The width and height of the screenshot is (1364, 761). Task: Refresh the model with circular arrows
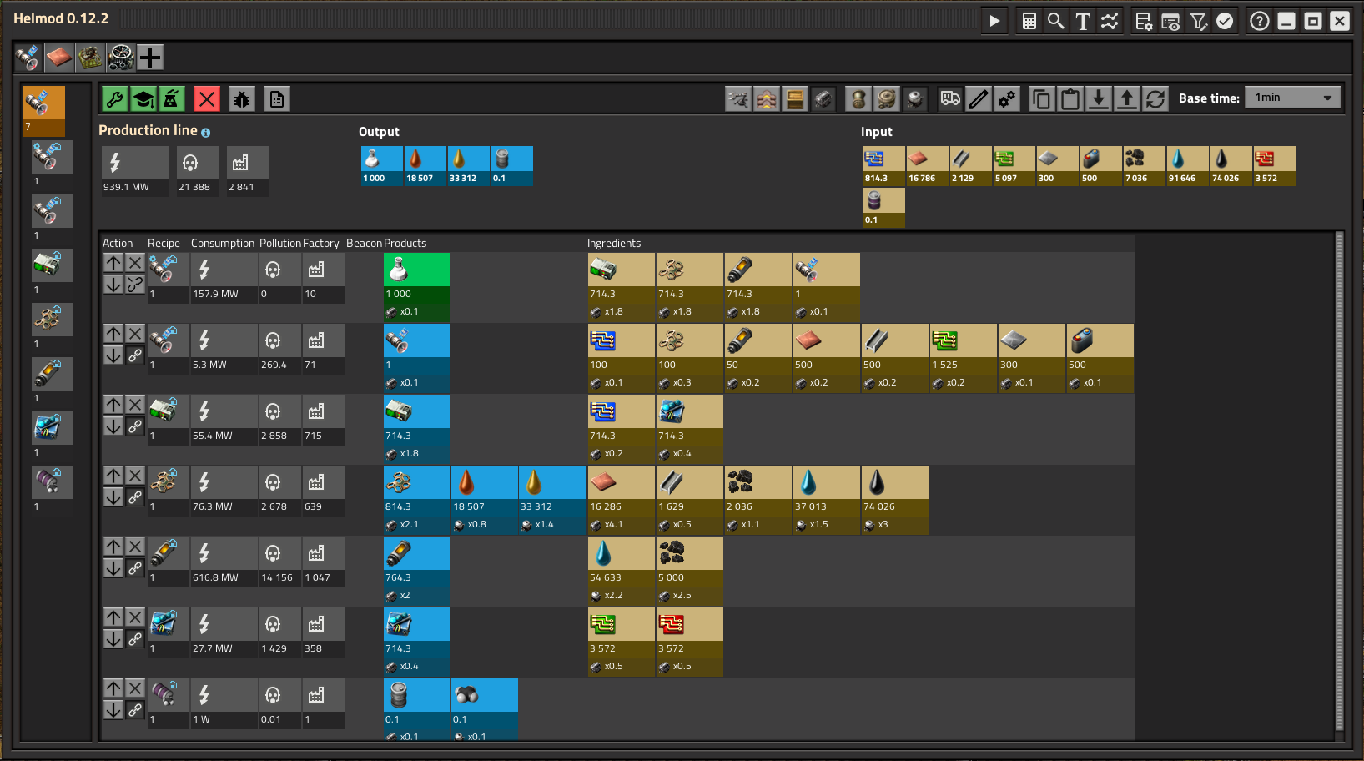(x=1155, y=99)
